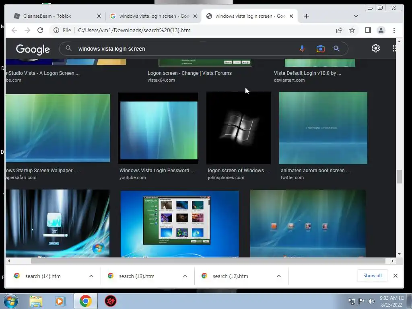Open the red app icon in taskbar
The height and width of the screenshot is (309, 412).
111,301
